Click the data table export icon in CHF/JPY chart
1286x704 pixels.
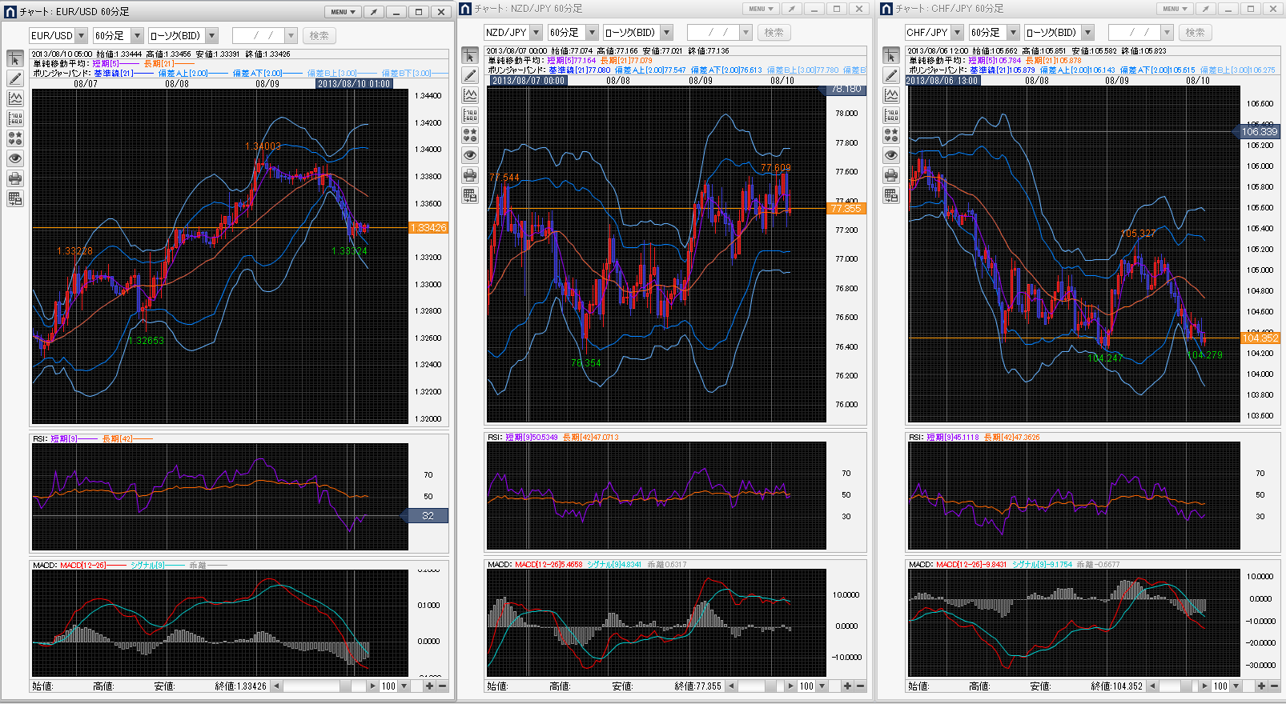(x=891, y=195)
